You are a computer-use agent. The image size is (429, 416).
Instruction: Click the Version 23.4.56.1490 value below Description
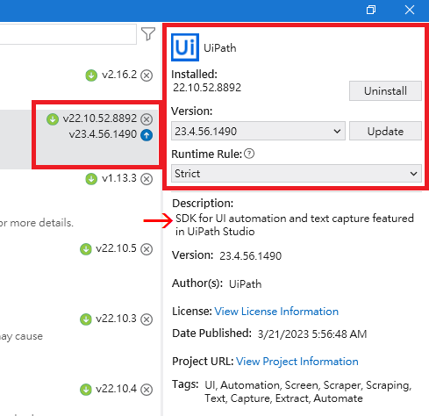251,256
